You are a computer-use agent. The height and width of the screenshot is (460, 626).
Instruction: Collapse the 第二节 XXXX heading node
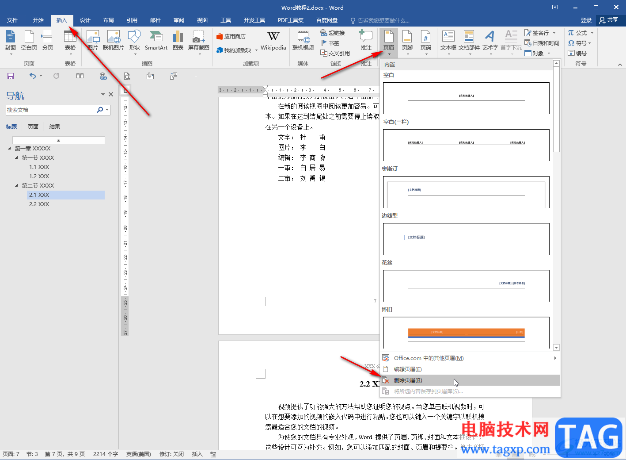(17, 185)
